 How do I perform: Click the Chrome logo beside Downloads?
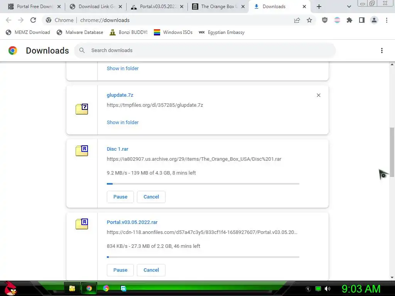pyautogui.click(x=13, y=50)
